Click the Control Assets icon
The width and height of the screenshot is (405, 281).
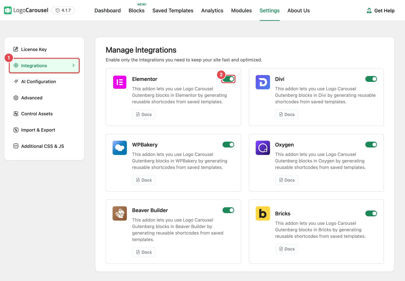click(x=16, y=114)
